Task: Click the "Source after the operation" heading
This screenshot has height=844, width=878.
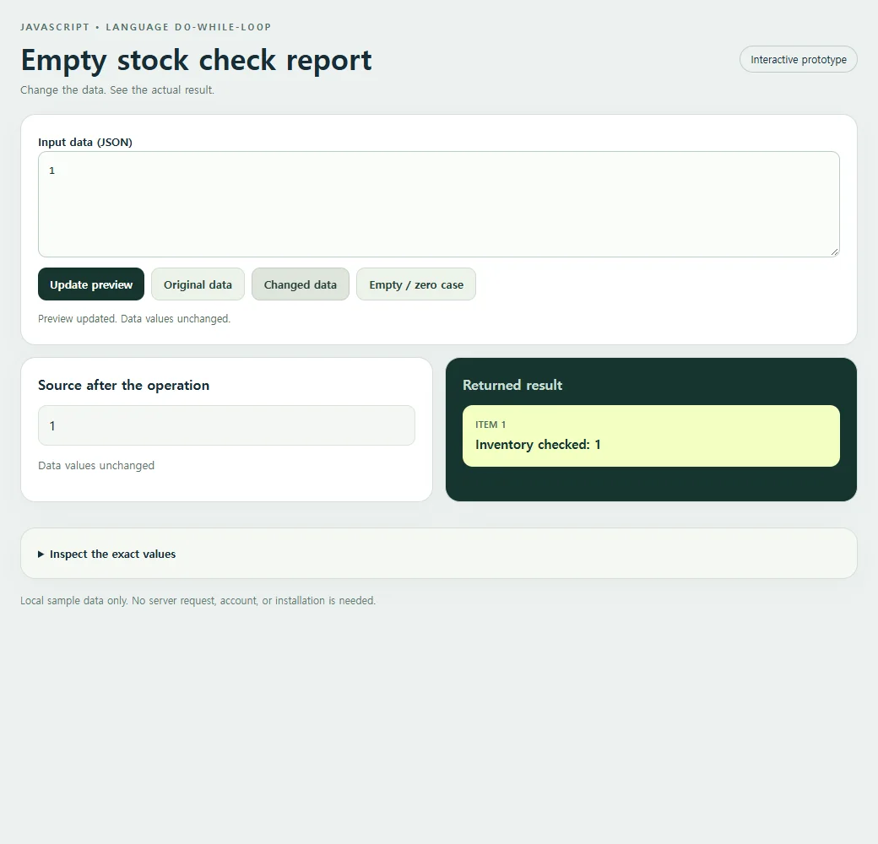Action: pyautogui.click(x=124, y=385)
